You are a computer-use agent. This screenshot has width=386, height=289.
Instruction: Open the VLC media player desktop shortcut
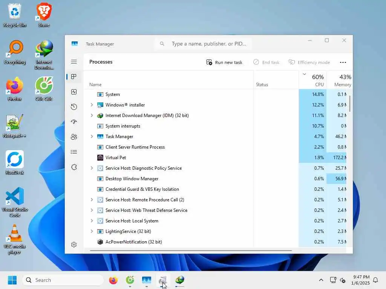coord(15,239)
